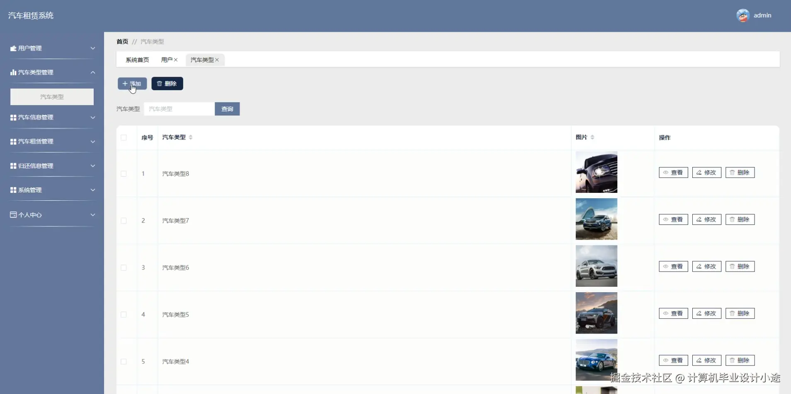Image resolution: width=791 pixels, height=394 pixels.
Task: Click the 汽车租赁管理 grid icon
Action: [x=13, y=142]
